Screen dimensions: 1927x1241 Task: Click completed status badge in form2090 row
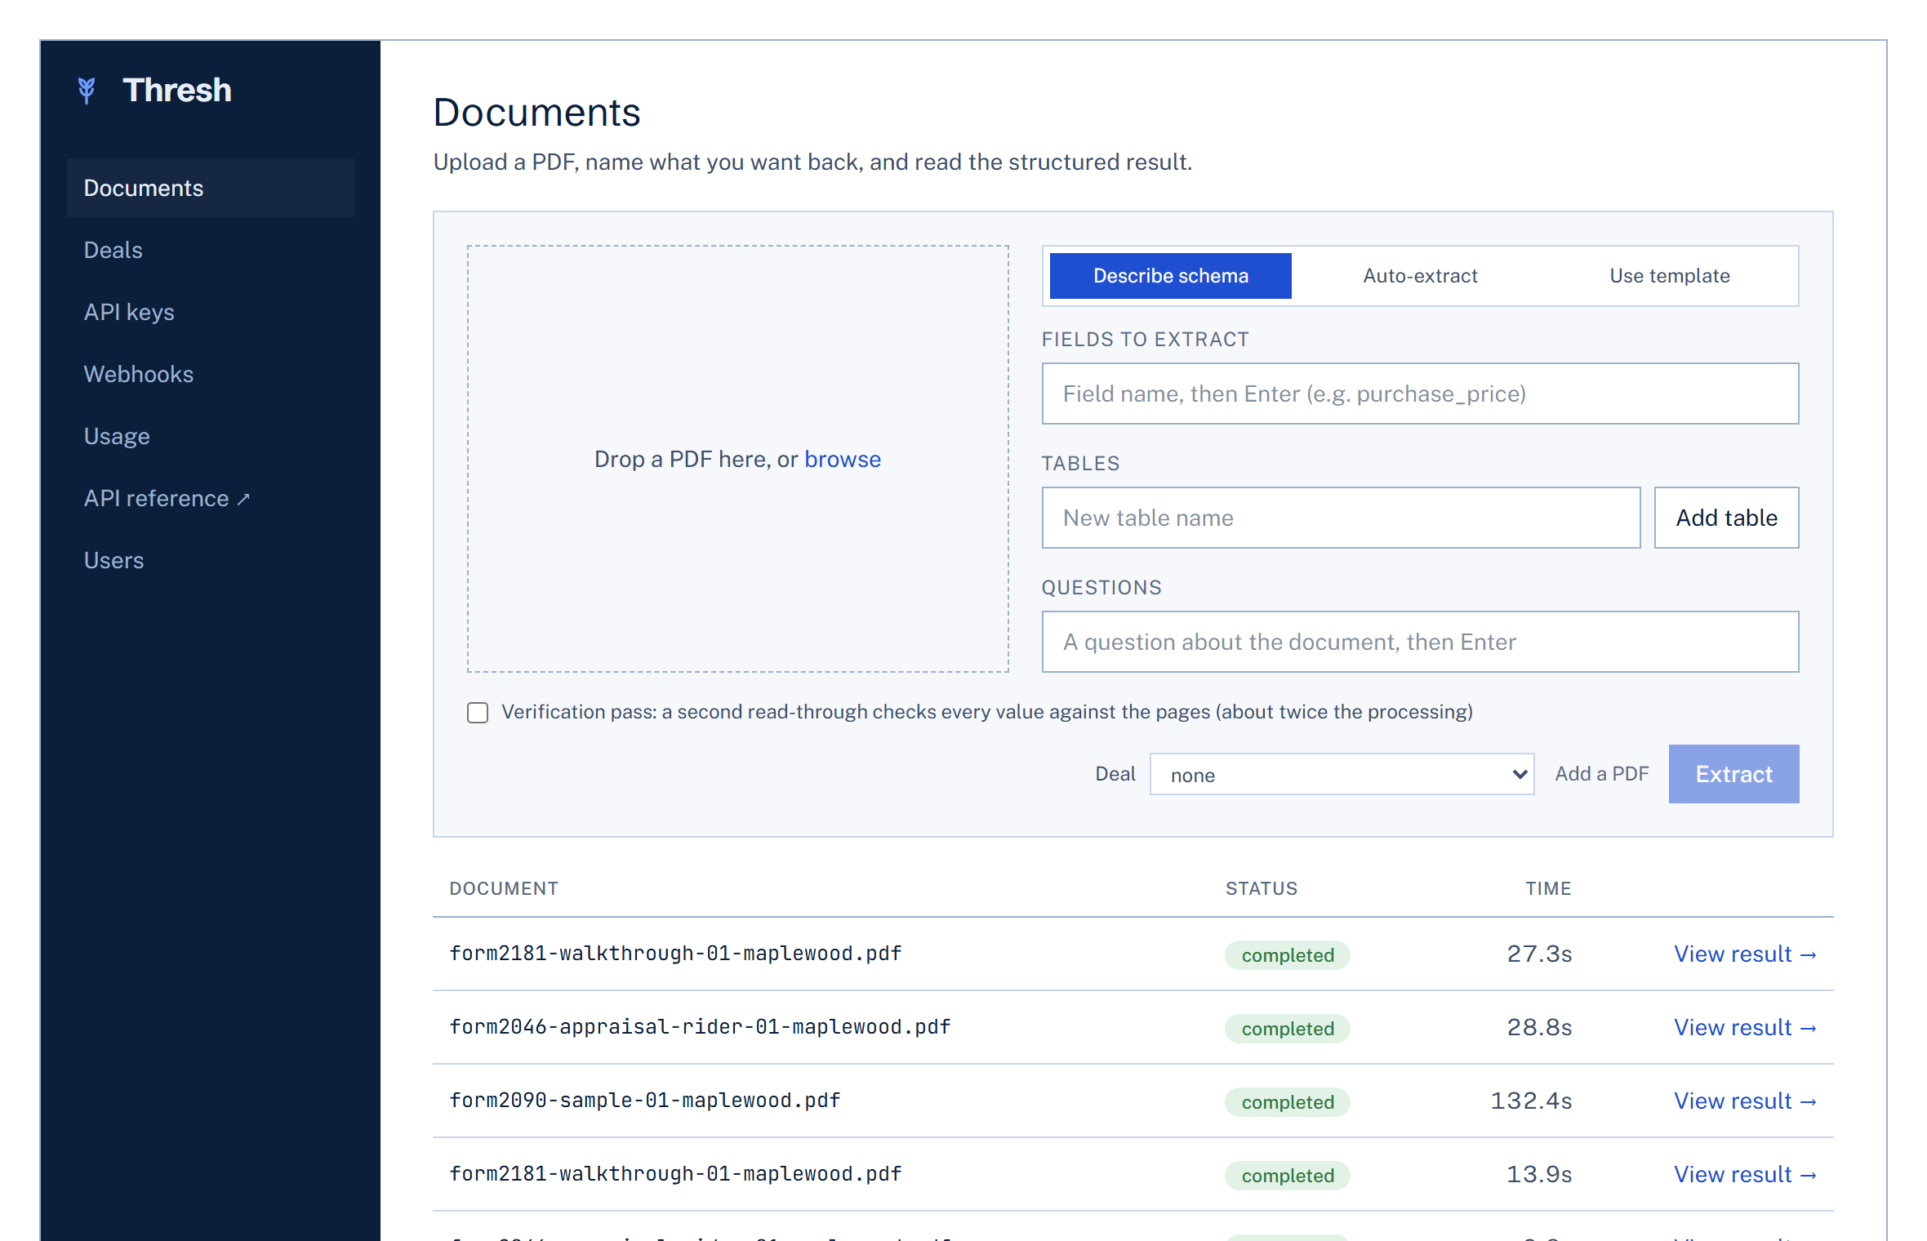(1287, 1102)
